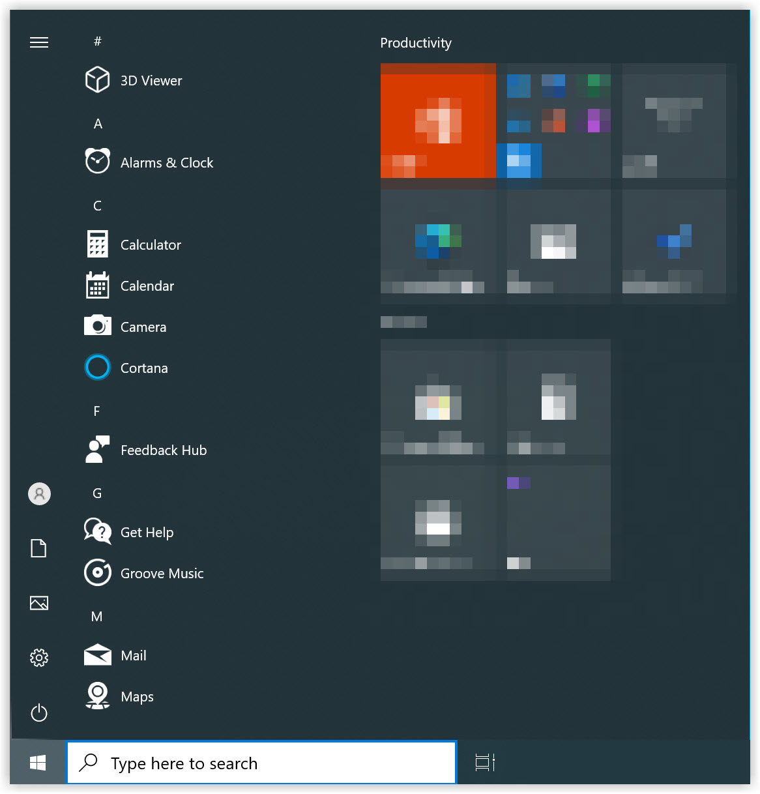Open the Calculator app
This screenshot has width=760, height=794.
click(150, 245)
